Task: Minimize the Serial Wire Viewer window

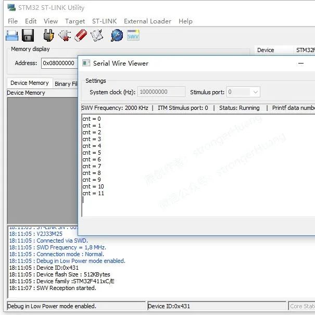Action: (x=301, y=64)
